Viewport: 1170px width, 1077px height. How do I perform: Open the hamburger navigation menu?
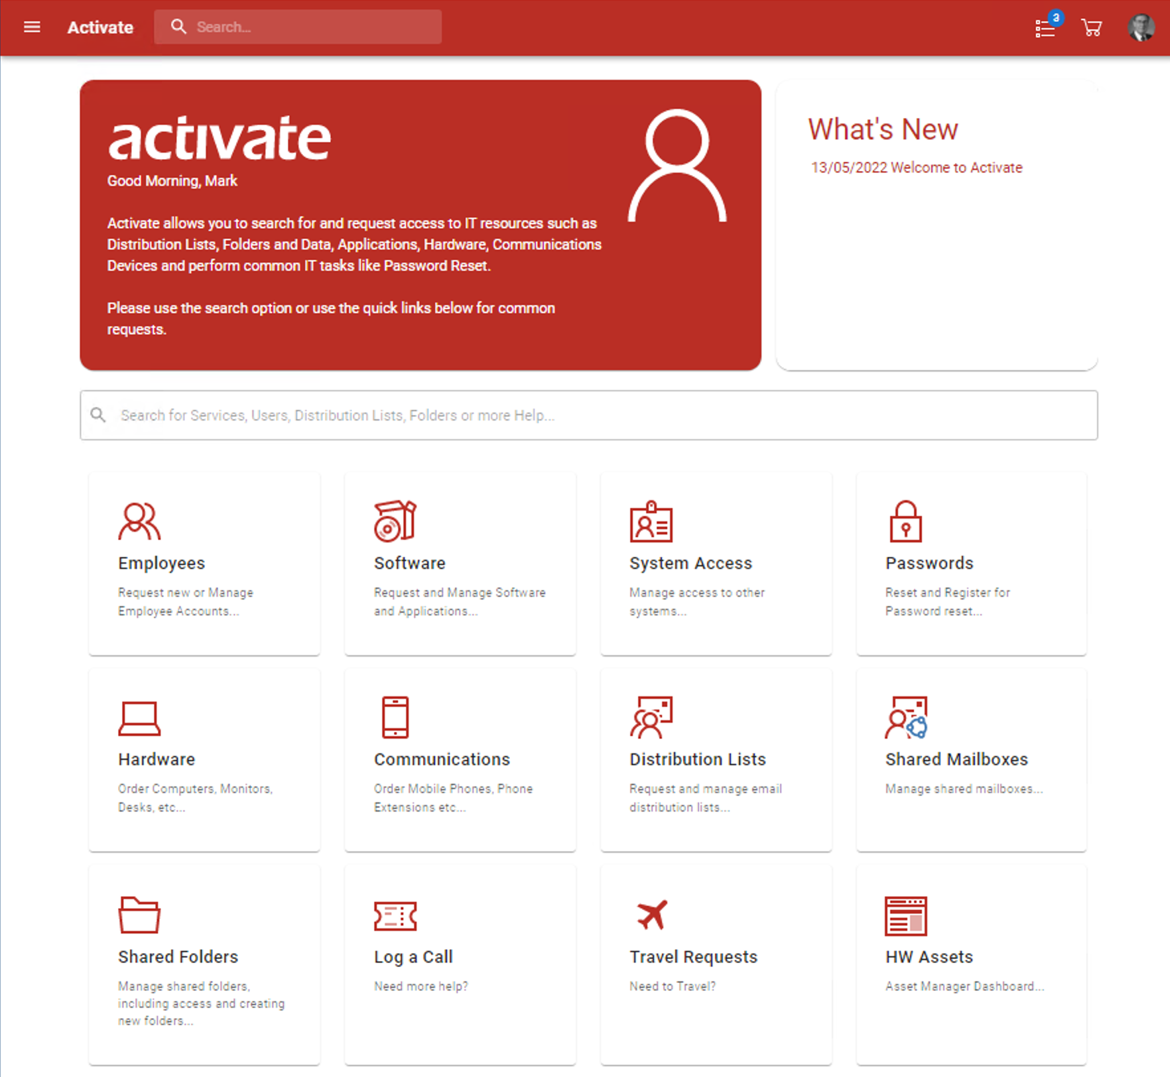pyautogui.click(x=32, y=27)
